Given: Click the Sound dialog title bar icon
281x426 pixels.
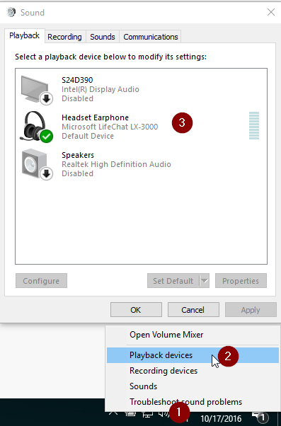Looking at the screenshot, I should click(11, 12).
